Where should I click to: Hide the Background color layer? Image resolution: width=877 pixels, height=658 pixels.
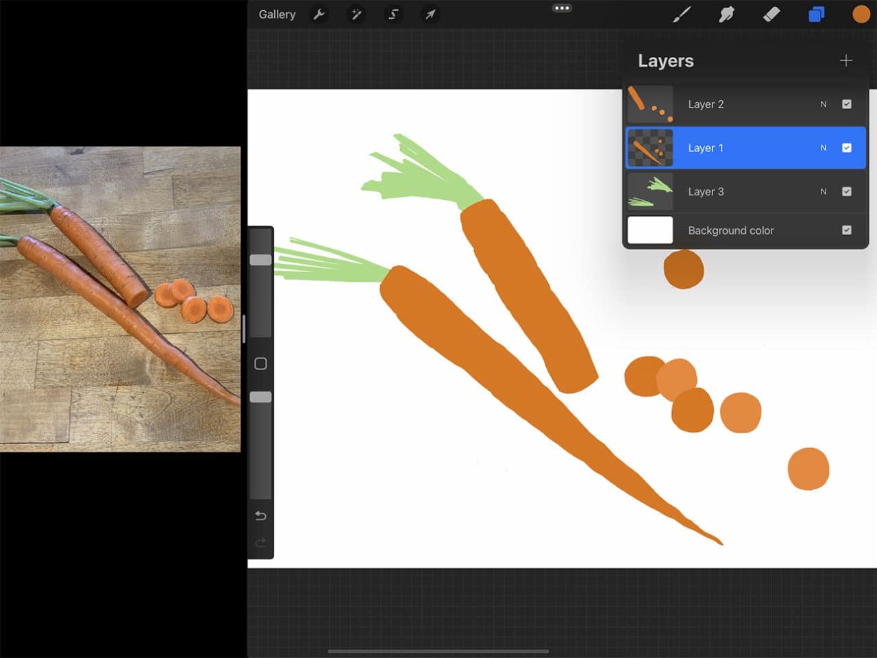point(847,230)
